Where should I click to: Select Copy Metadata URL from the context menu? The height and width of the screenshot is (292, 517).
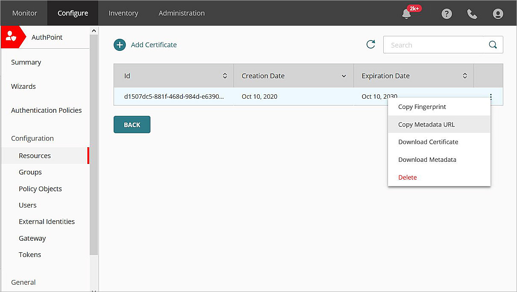tap(426, 124)
